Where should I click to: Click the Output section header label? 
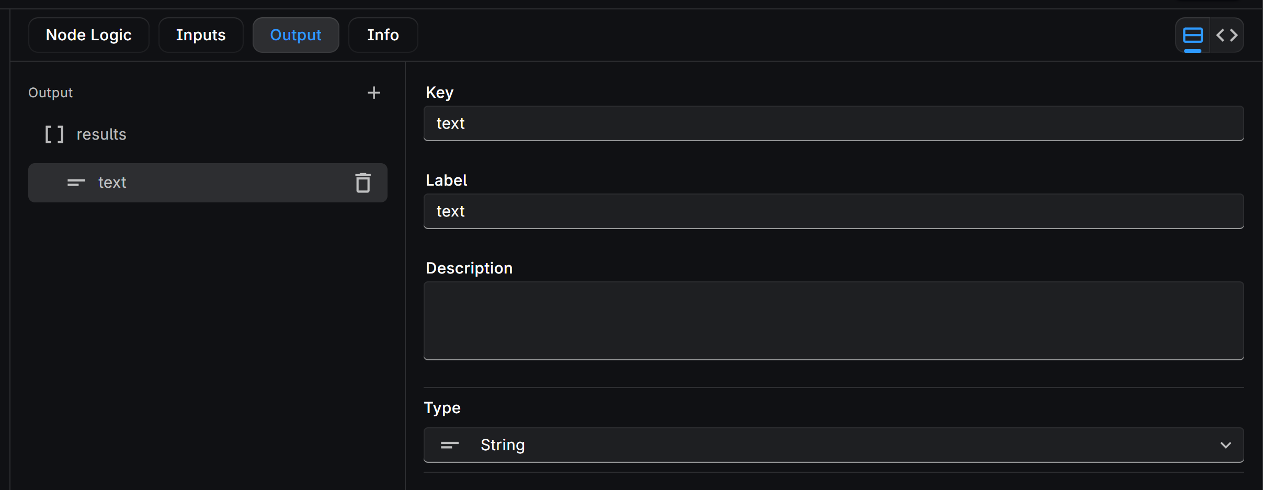pos(50,93)
